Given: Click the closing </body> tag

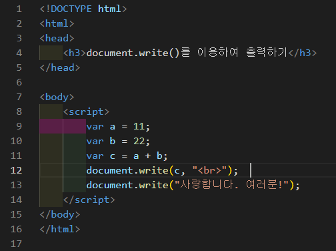Looking at the screenshot, I should click(x=60, y=215).
